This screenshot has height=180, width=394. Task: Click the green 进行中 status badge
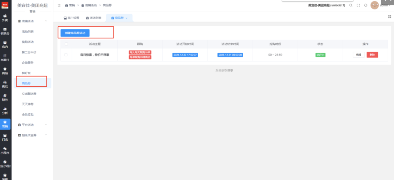(x=321, y=55)
